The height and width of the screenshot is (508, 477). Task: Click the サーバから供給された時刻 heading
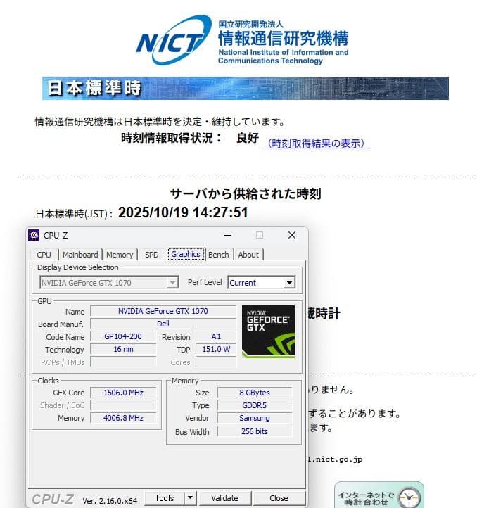[246, 193]
